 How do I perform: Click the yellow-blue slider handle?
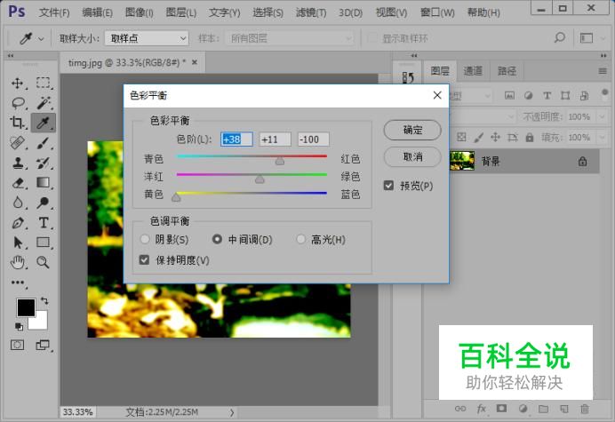click(176, 197)
